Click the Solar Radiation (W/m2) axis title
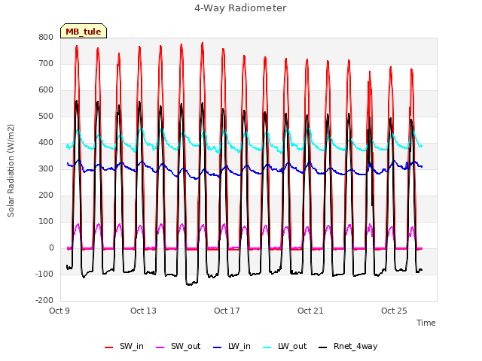This screenshot has width=482, height=361. (x=11, y=171)
